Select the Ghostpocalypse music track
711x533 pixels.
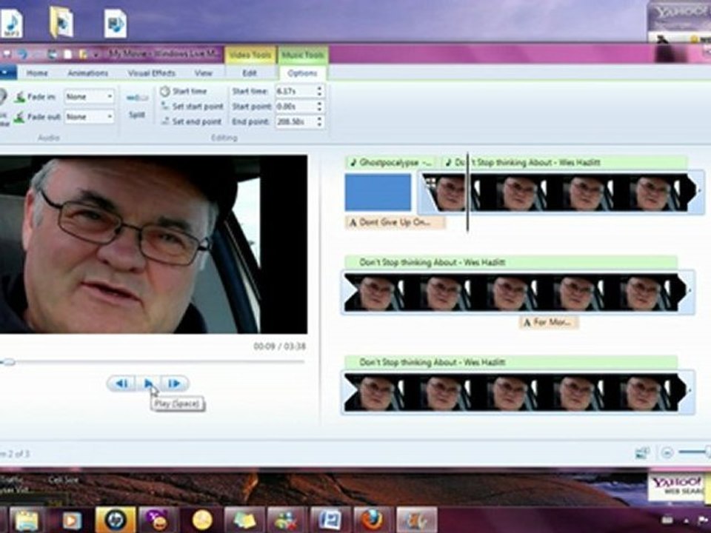[x=391, y=162]
